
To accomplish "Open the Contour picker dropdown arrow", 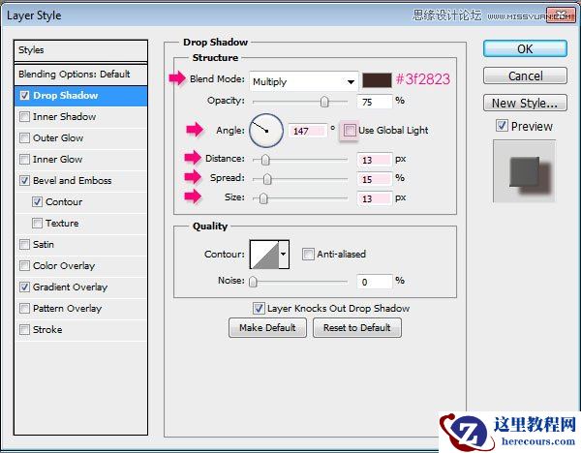I will click(284, 255).
